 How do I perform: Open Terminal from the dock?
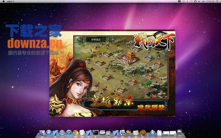coord(95,132)
